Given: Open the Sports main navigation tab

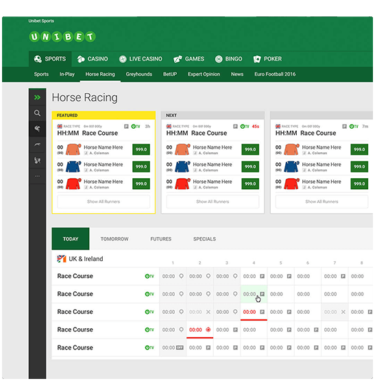Looking at the screenshot, I should pos(50,59).
